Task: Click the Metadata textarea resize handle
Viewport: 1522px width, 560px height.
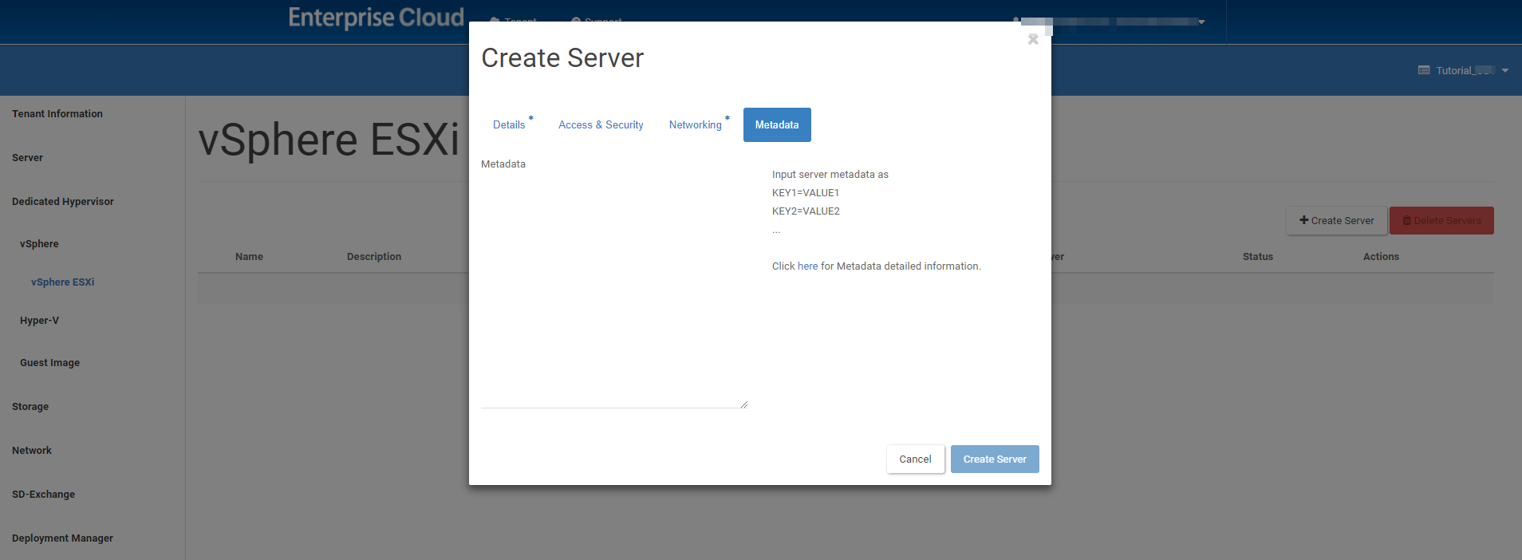Action: pyautogui.click(x=743, y=404)
